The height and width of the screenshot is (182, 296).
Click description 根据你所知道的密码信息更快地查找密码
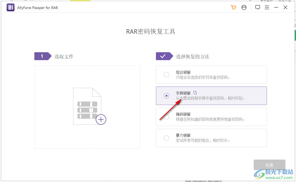click(x=210, y=119)
